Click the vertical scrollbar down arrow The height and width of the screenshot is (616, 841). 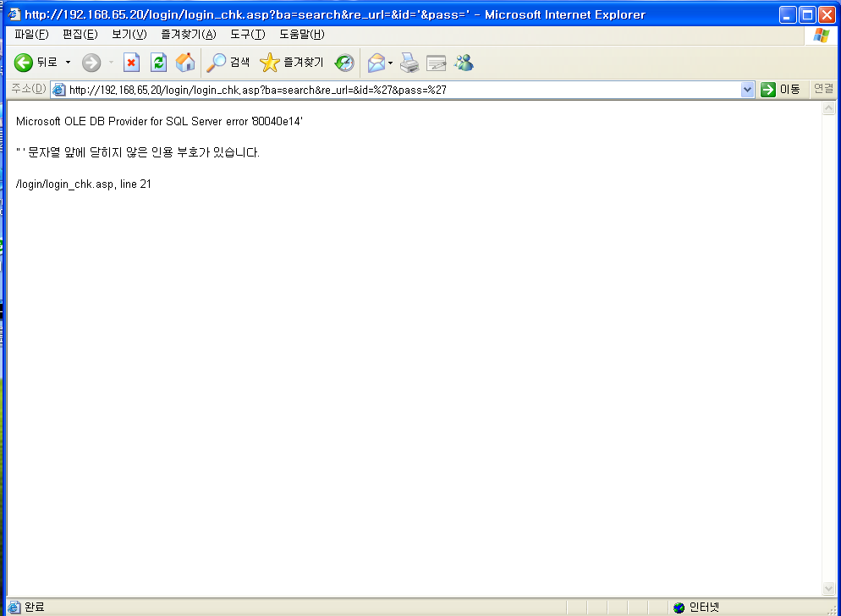pos(828,589)
